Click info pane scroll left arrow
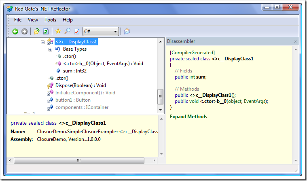Screen dimensions: 307x181 (x=10, y=160)
